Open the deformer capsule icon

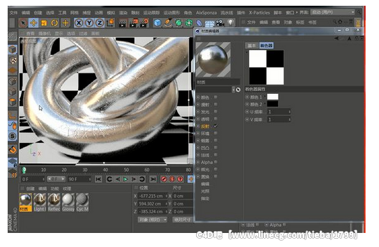pyautogui.click(x=199, y=23)
